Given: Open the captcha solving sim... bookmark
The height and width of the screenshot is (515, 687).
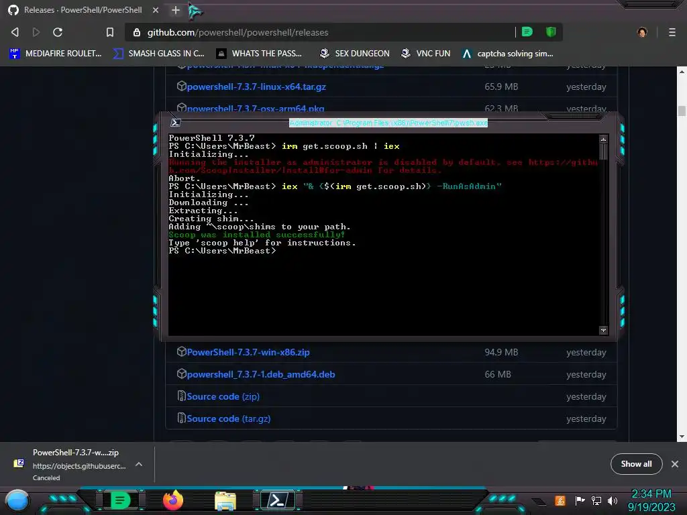Looking at the screenshot, I should (507, 54).
